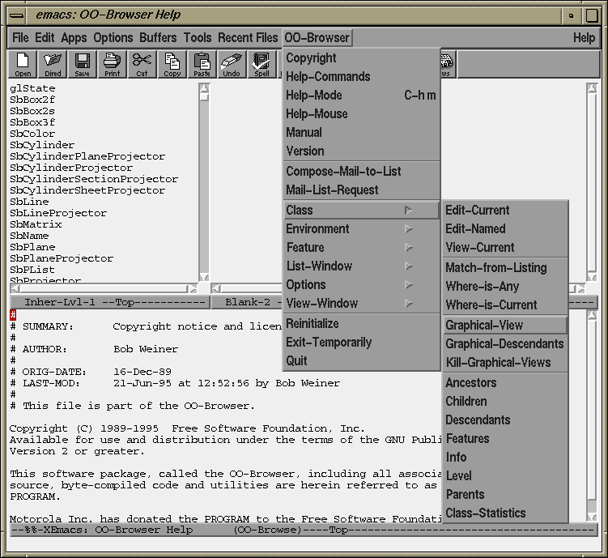
Task: Select Class-Statistics
Action: coord(505,513)
